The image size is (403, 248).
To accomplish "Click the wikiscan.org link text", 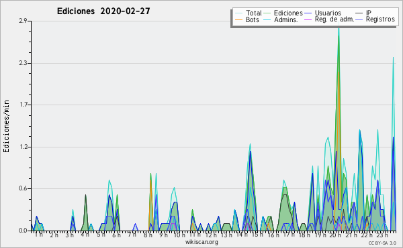I will click(x=201, y=242).
